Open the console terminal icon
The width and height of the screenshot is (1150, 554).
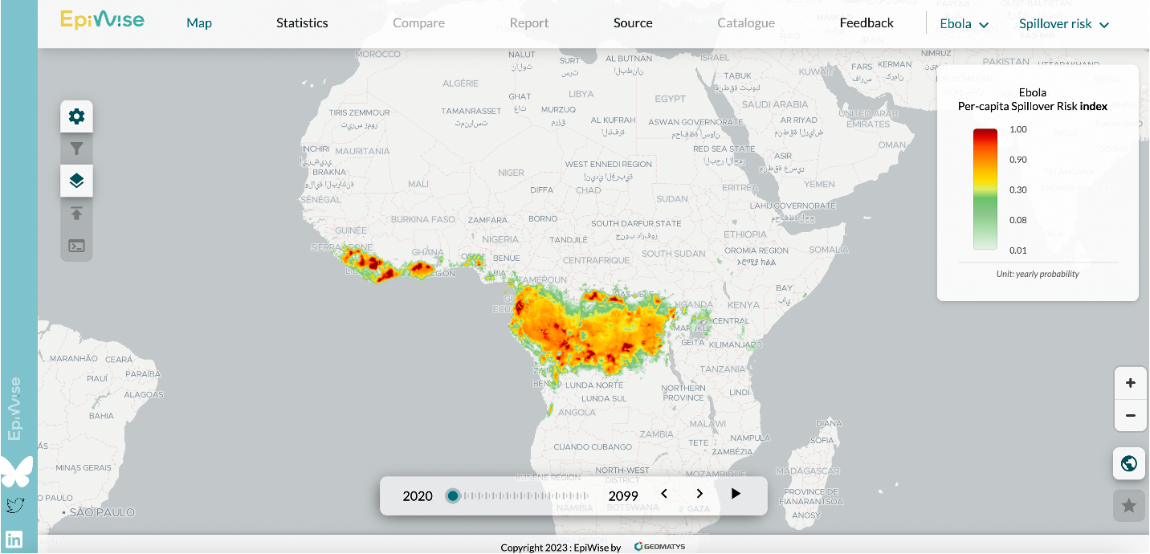pyautogui.click(x=76, y=246)
